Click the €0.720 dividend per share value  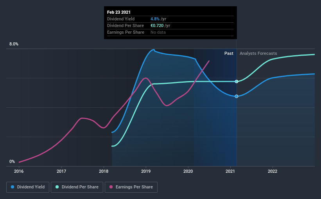(157, 25)
